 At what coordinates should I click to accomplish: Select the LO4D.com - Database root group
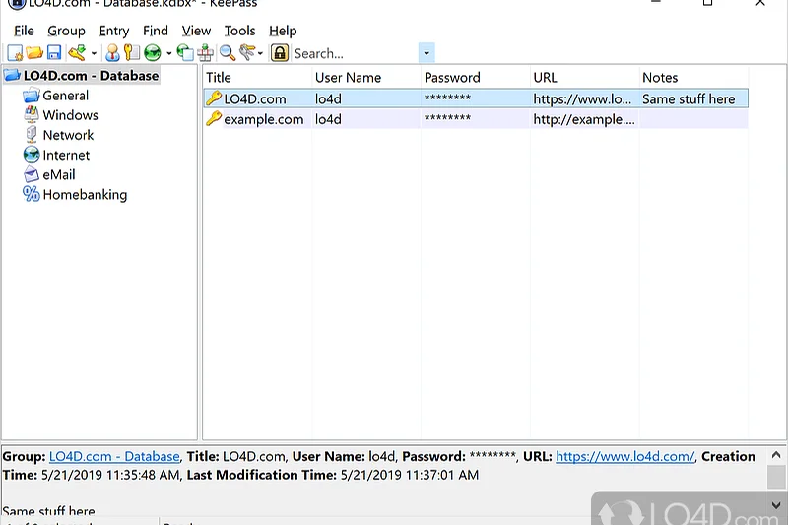click(91, 76)
